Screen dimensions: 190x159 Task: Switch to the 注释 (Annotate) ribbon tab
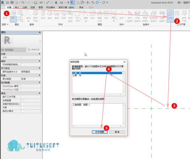click(x=25, y=7)
